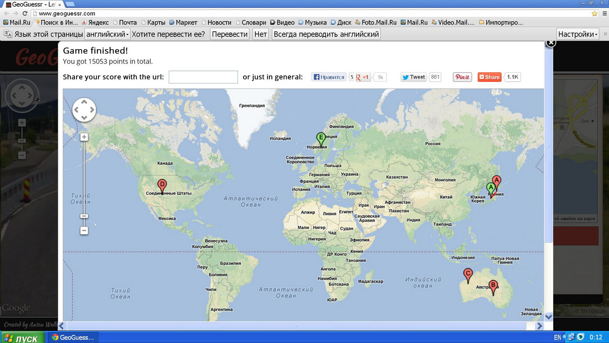Zoom in on background Street View

22,123
